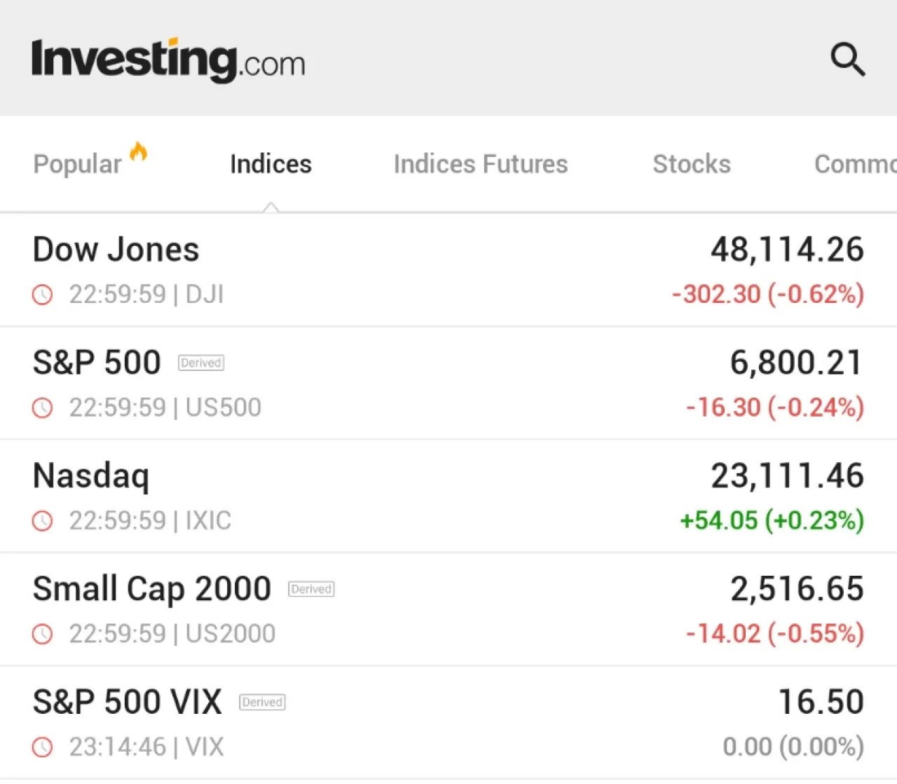Open the Nasdaq index name link

pos(91,476)
